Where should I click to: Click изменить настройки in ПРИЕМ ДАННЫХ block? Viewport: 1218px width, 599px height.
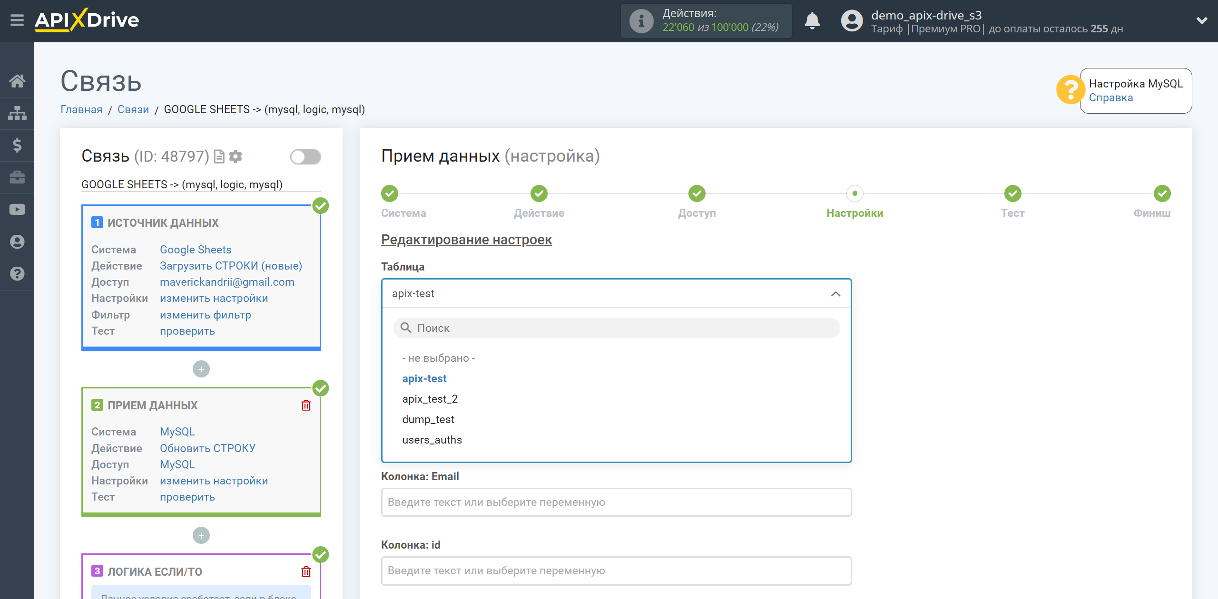point(214,481)
